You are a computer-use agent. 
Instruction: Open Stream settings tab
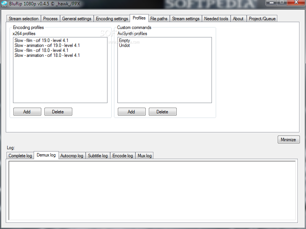click(x=186, y=19)
